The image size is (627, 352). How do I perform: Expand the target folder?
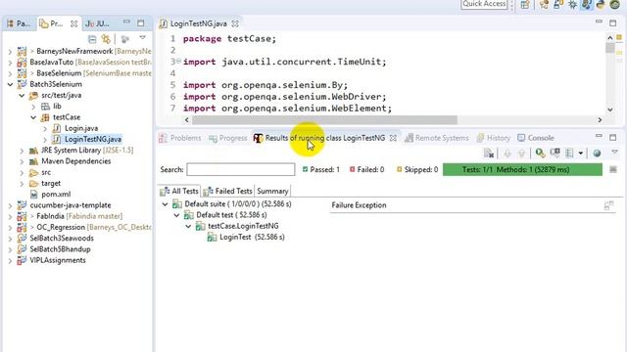point(22,184)
